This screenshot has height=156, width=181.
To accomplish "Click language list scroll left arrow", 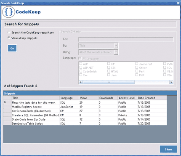I will [81, 82].
